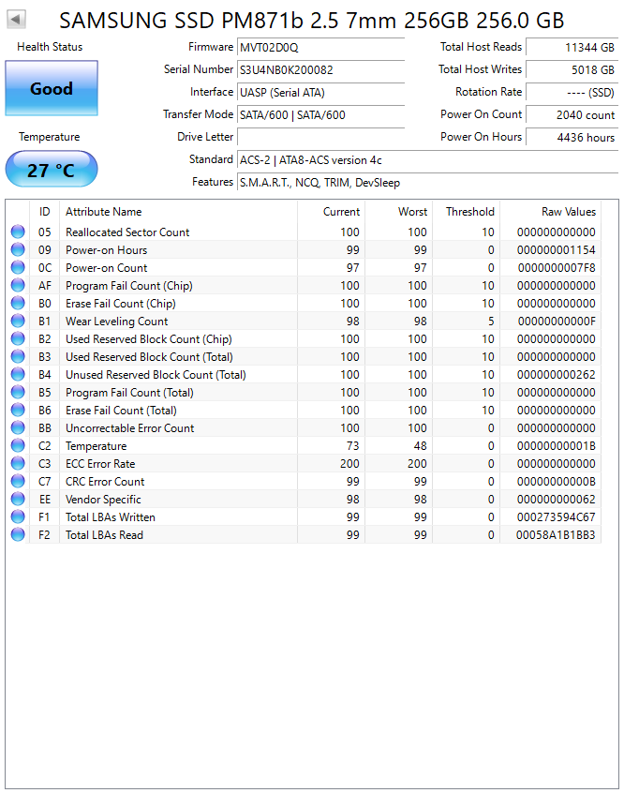Click the Serial Number field S3U4NB0K200082

320,69
